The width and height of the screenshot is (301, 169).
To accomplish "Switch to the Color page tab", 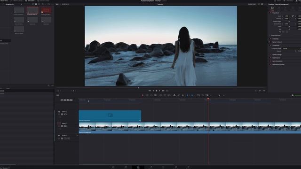I will pos(163,167).
